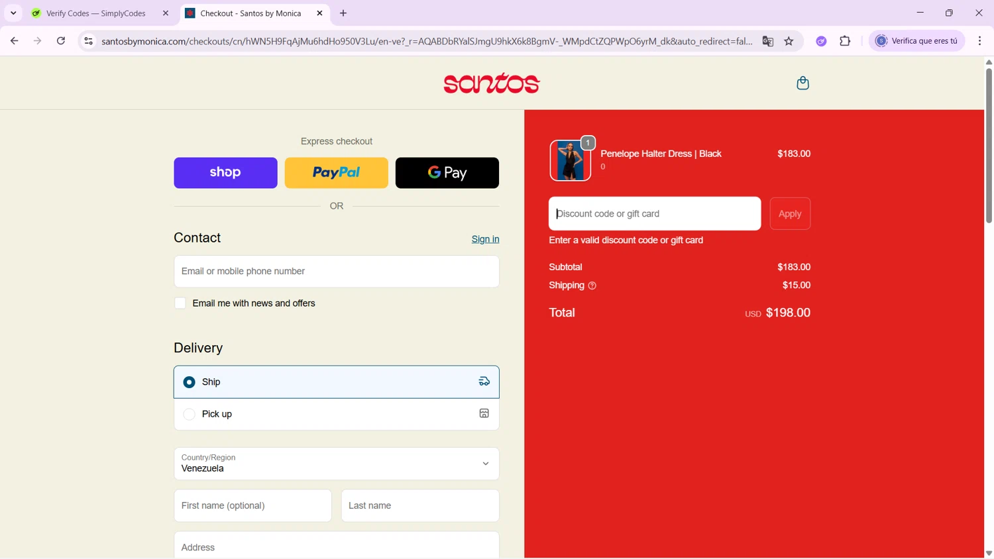Screen dimensions: 994x559
Task: Focus the Email or mobile phone number field
Action: click(x=337, y=272)
